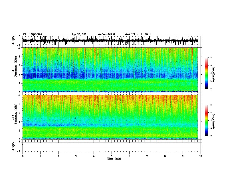Image resolution: width=226 pixels, height=175 pixels.
Task: Click the ch.2 frequency tick label "2"
Action: coord(20,131)
